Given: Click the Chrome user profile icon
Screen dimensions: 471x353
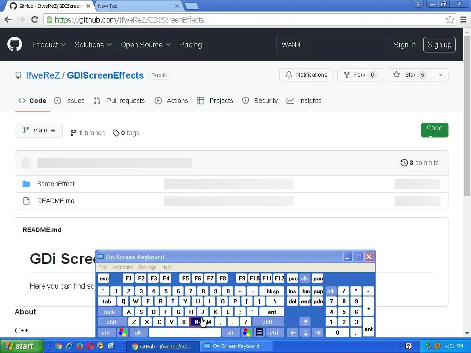Looking at the screenshot, I should (418, 4).
